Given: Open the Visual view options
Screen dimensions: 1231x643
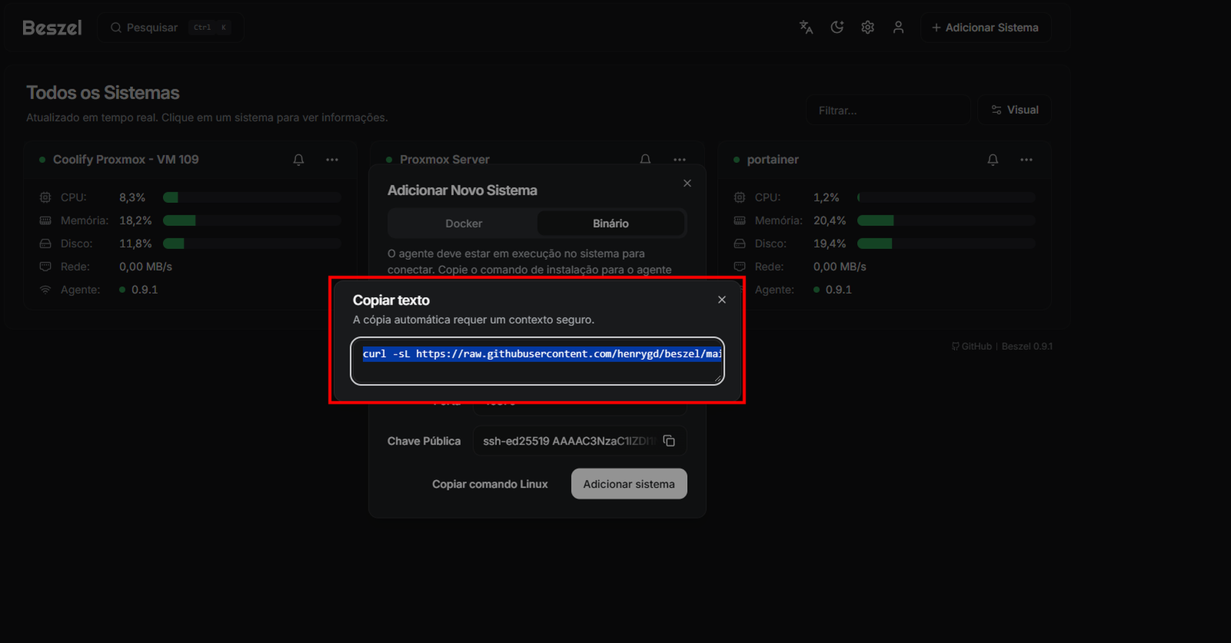Looking at the screenshot, I should click(1014, 110).
